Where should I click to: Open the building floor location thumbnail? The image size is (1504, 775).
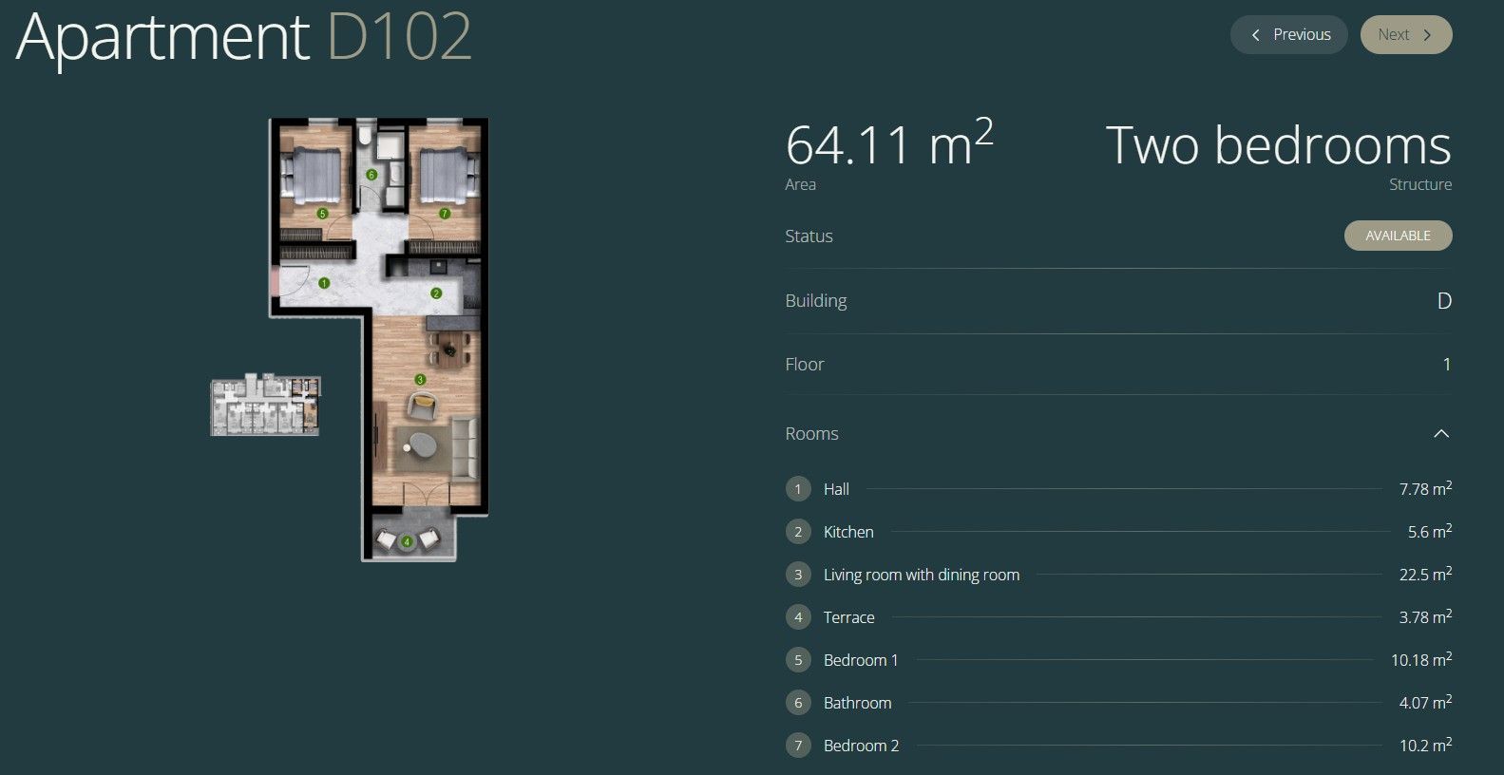265,406
